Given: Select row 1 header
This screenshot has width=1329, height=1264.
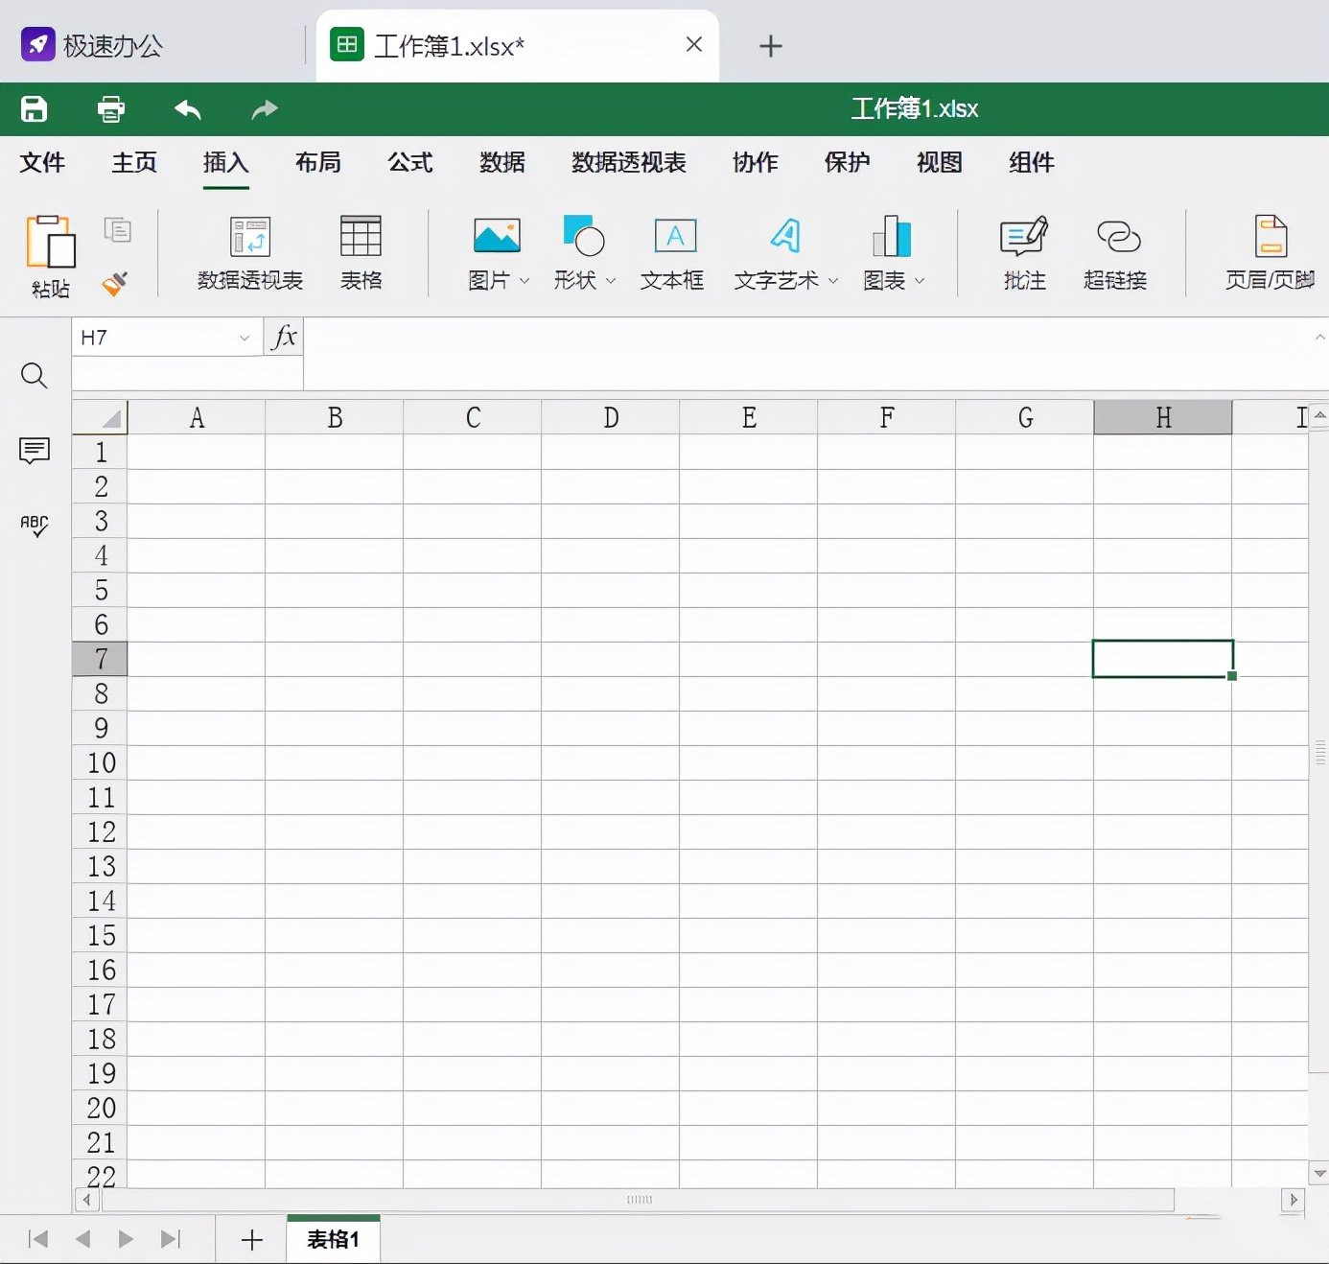Looking at the screenshot, I should (100, 452).
